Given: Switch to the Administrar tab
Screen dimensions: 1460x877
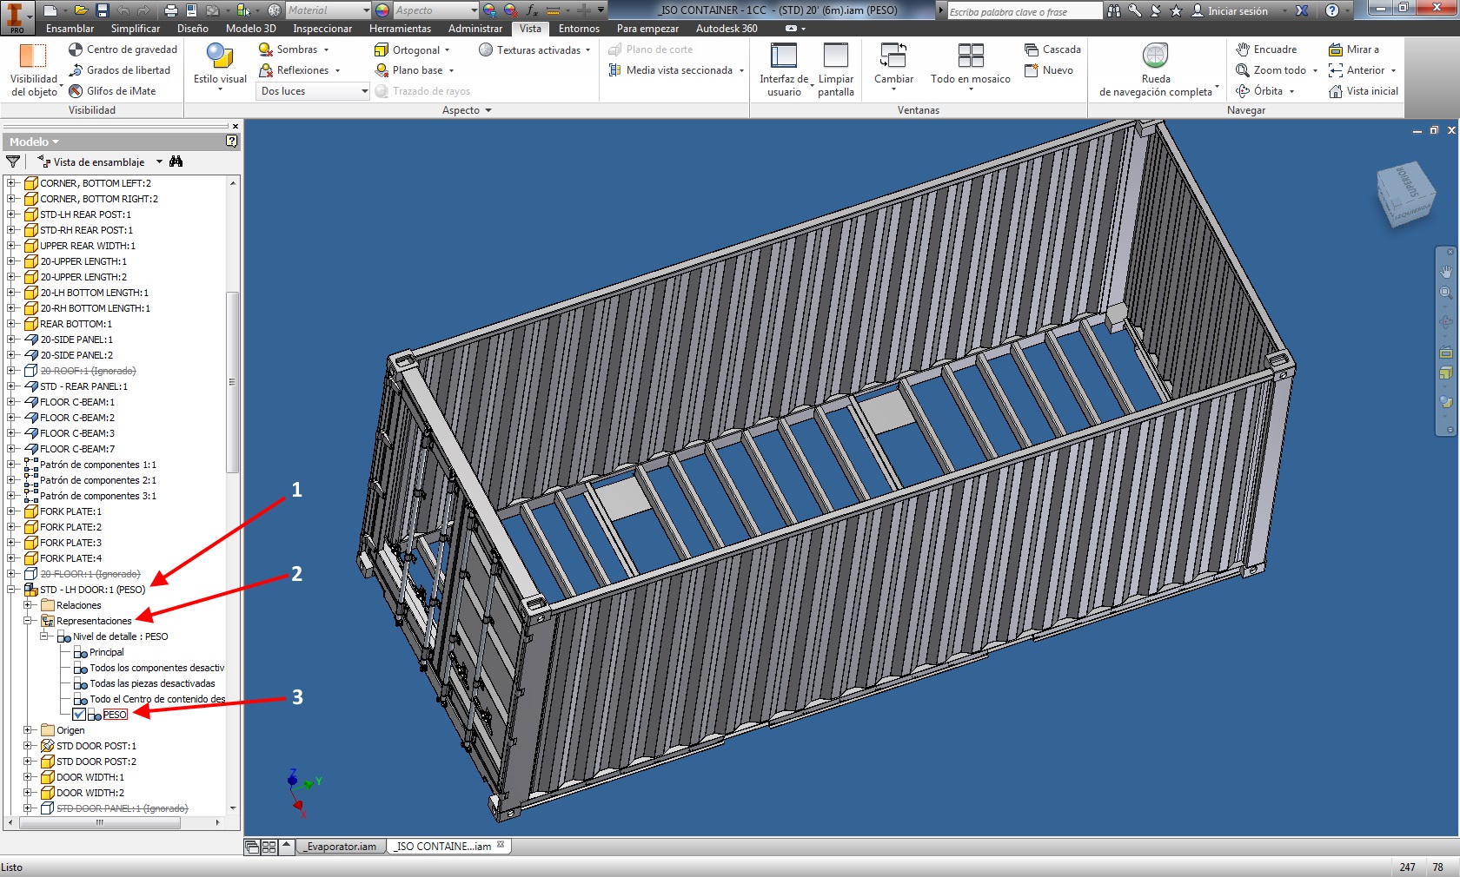Looking at the screenshot, I should [475, 29].
